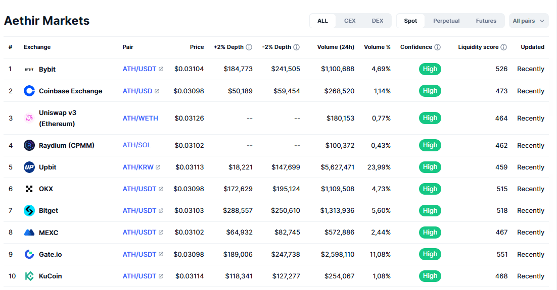The width and height of the screenshot is (557, 290).
Task: Sort by Volume (24h) column header
Action: point(336,47)
